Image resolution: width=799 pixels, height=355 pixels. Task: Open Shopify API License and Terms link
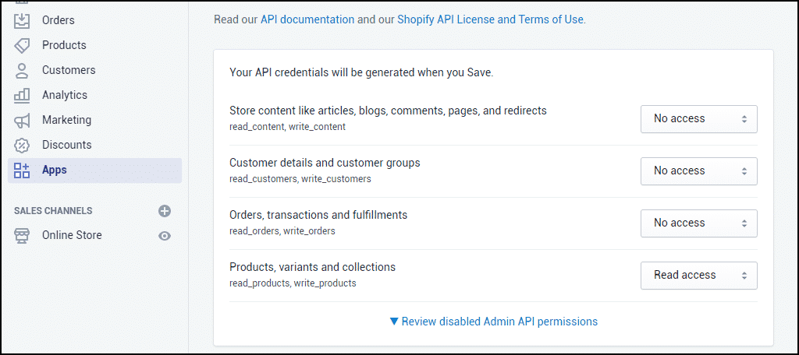[490, 19]
